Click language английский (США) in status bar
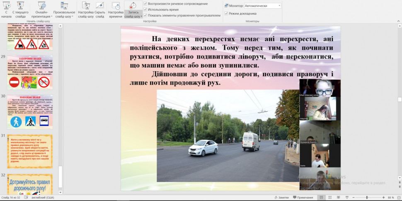This screenshot has width=402, height=201. click(x=43, y=197)
